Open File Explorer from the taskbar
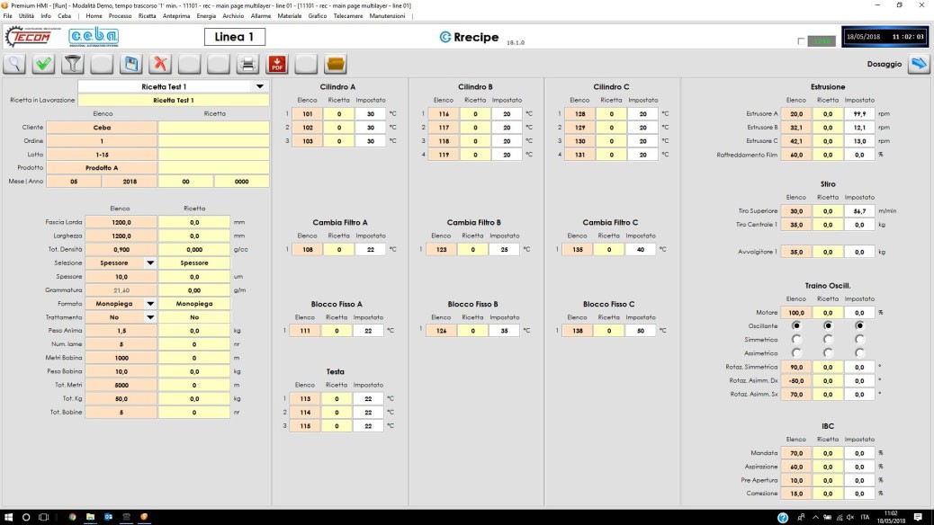Screen dimensions: 934x525 click(90, 517)
